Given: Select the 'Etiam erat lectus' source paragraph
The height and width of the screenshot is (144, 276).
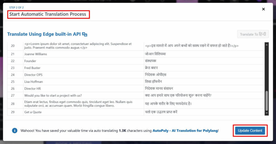Looking at the screenshot, I should click(78, 104).
